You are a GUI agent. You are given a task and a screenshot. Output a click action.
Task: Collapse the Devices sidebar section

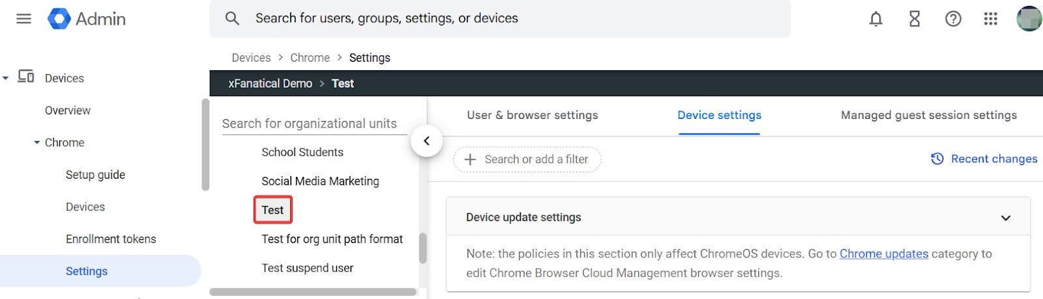coord(6,78)
